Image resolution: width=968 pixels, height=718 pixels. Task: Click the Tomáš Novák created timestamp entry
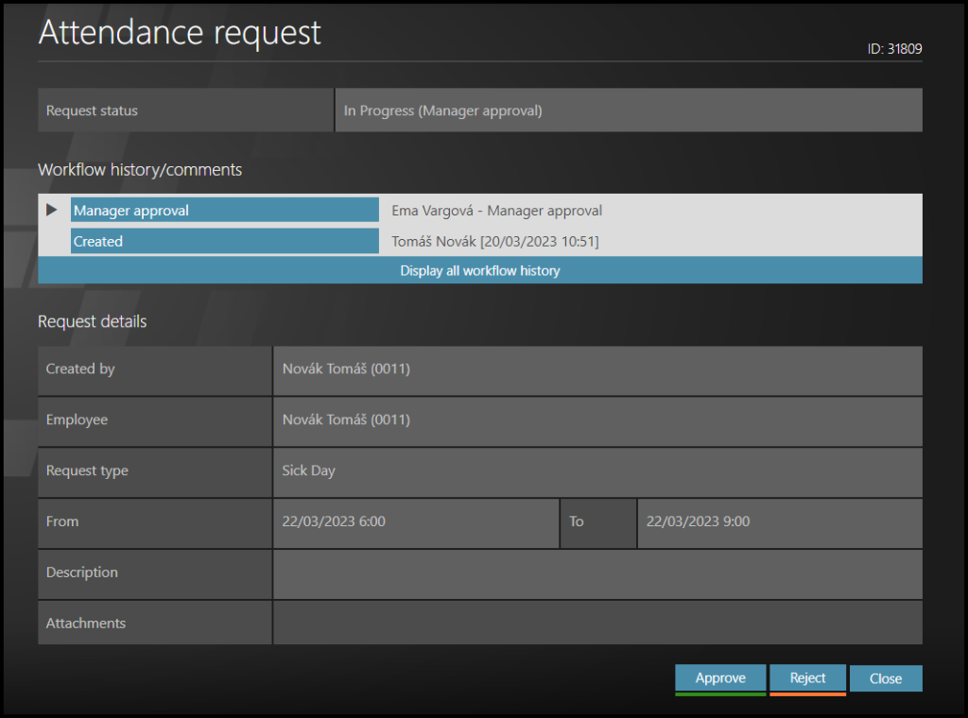coord(494,242)
